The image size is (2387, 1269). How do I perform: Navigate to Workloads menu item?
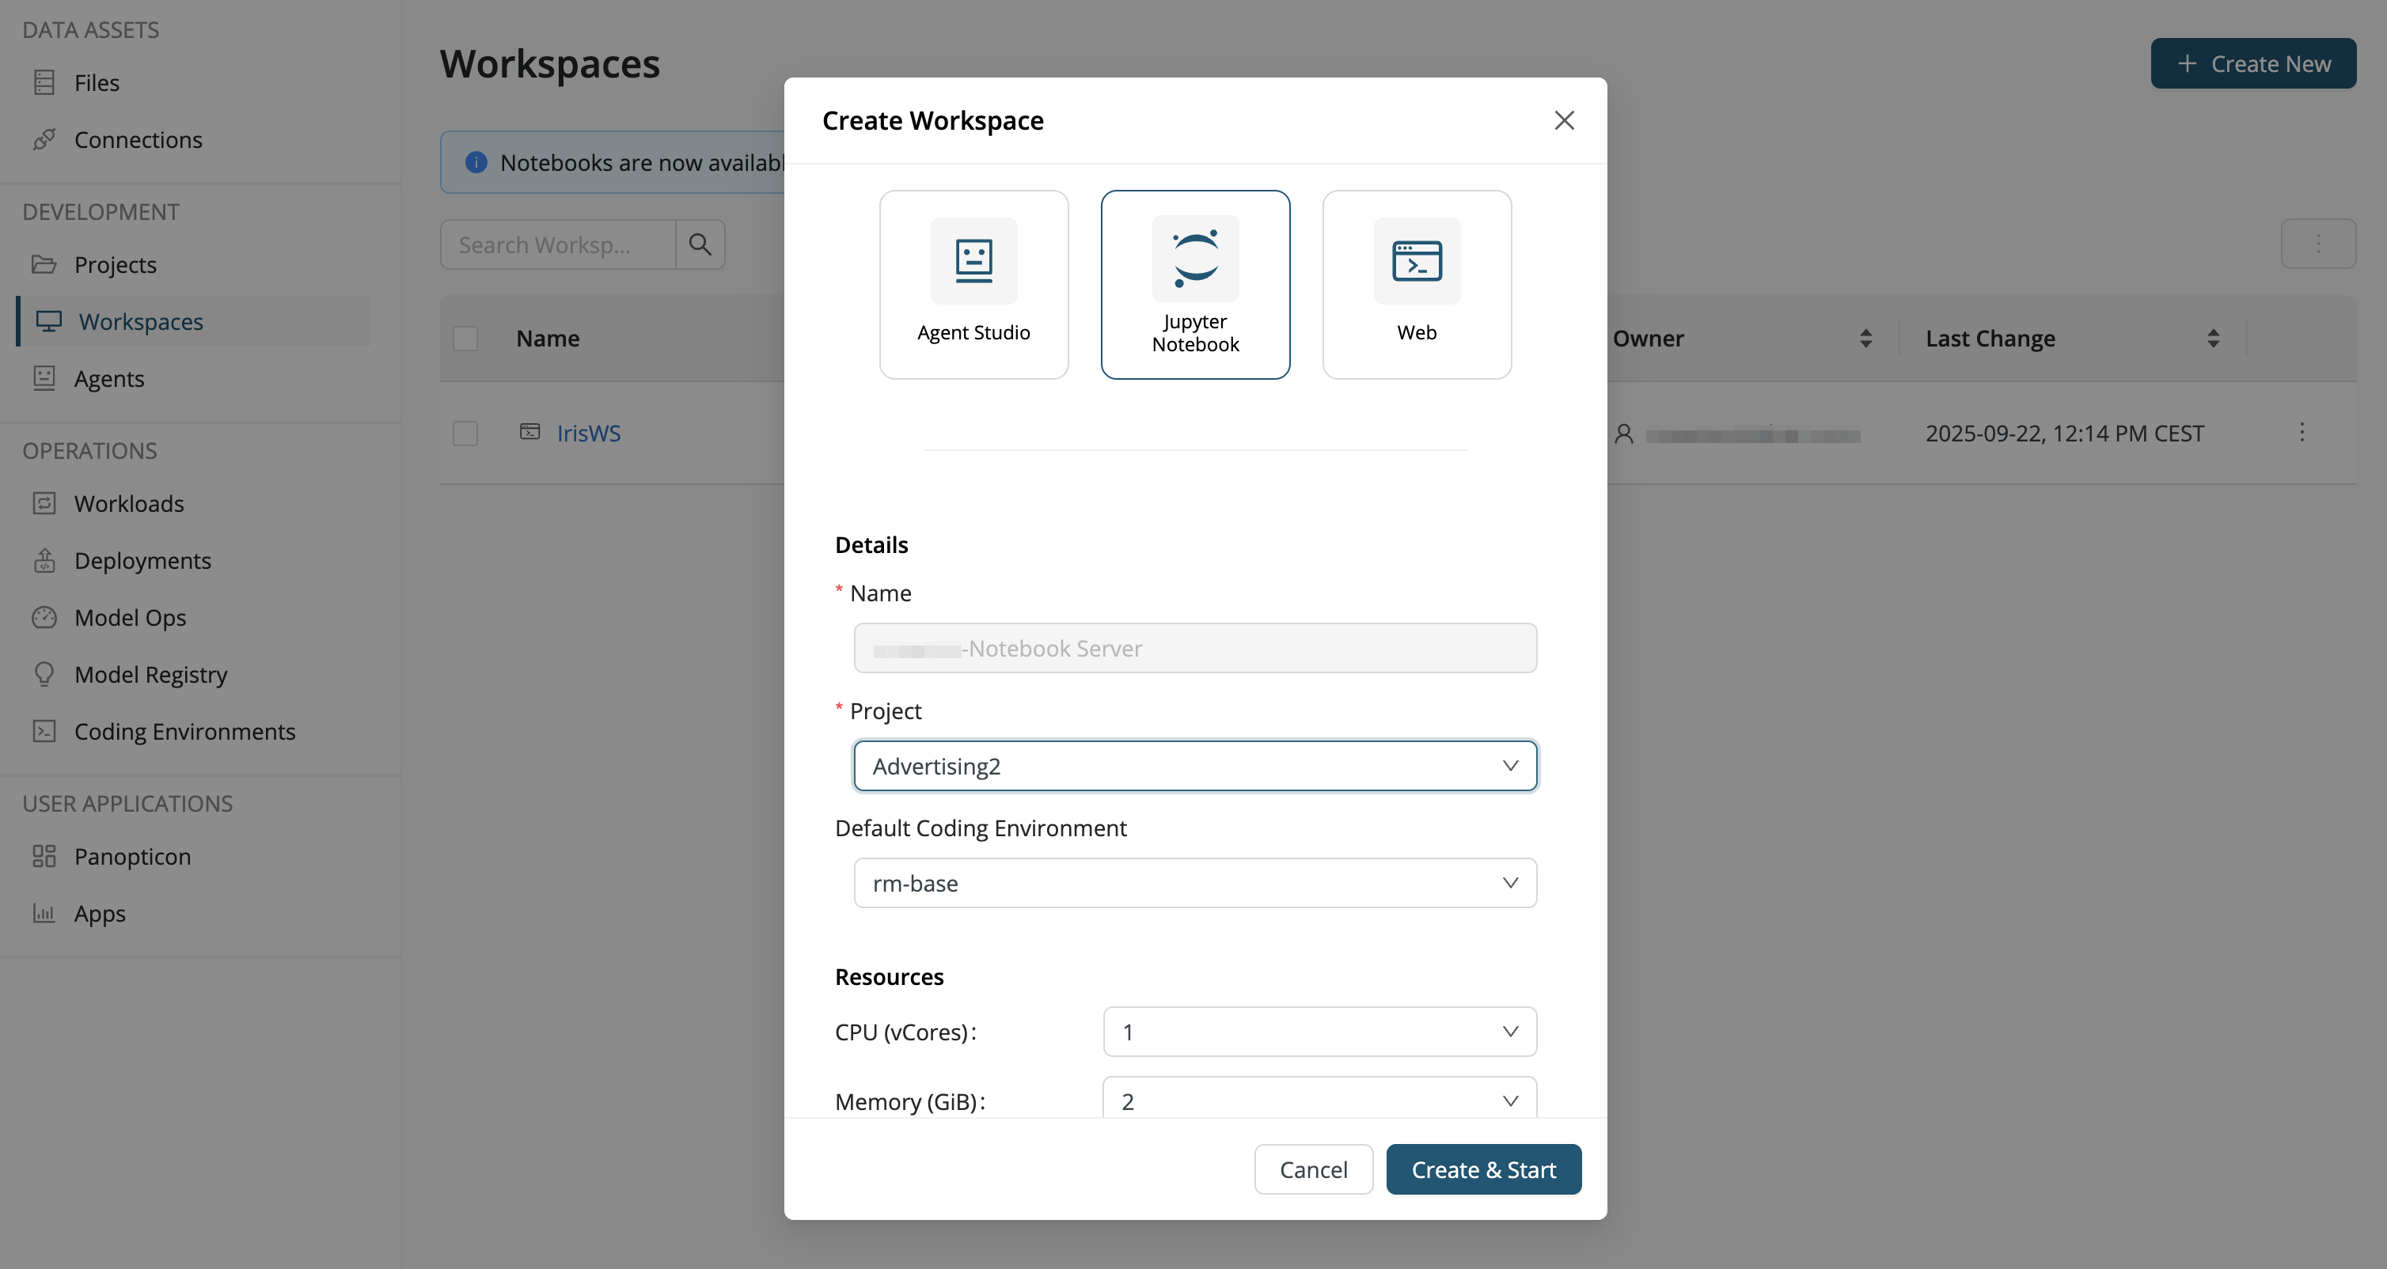129,504
